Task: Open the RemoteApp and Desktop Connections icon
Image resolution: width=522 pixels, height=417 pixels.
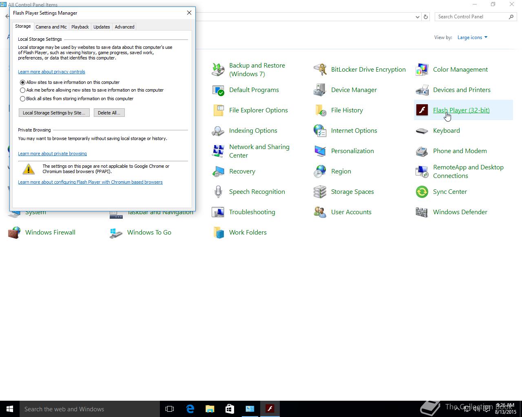Action: [422, 171]
